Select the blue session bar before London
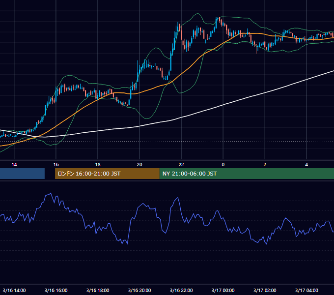The image size is (334, 295). coord(23,174)
